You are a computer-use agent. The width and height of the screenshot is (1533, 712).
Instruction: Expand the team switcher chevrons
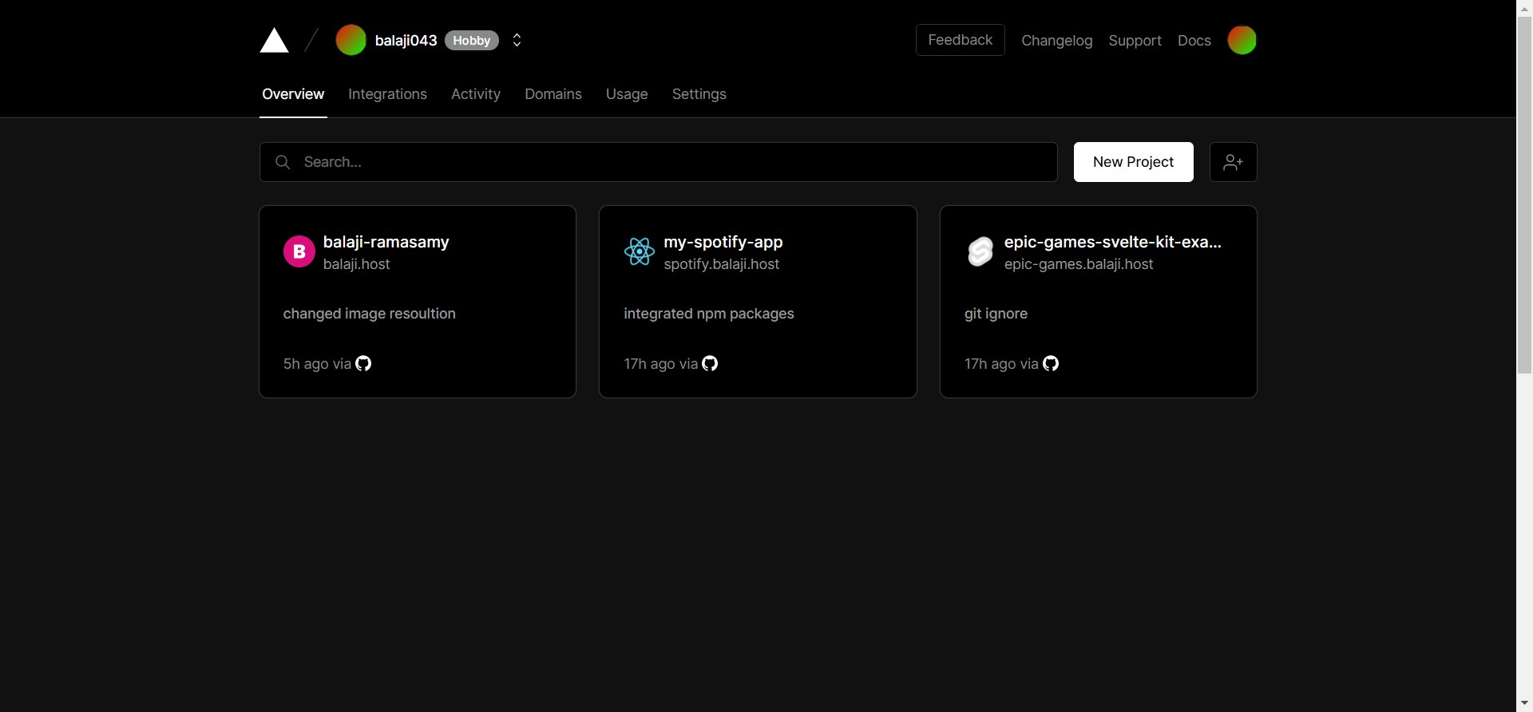517,40
